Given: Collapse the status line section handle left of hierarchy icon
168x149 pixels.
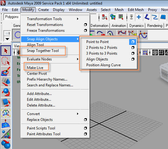Looking at the screenshot, I should [99, 17].
